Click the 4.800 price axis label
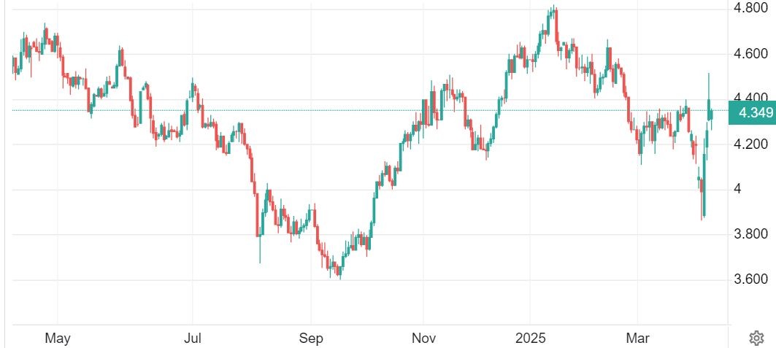776x348 pixels. coord(749,9)
